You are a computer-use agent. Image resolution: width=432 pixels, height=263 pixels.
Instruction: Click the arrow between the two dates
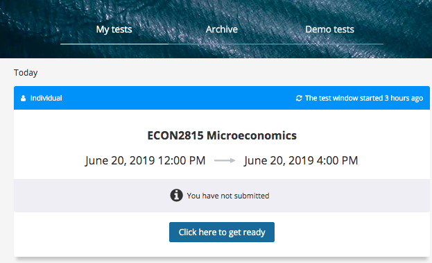coord(225,160)
